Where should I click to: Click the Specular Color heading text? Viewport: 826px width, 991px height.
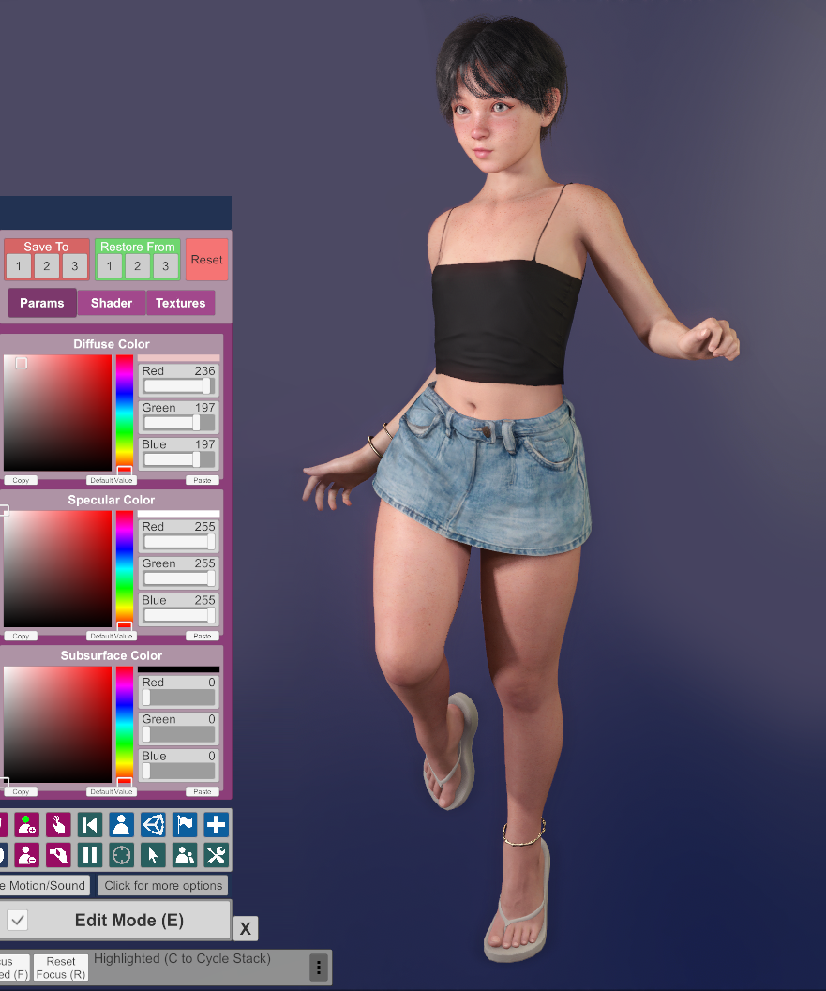pos(112,500)
